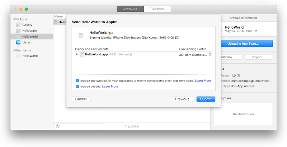The height and width of the screenshot is (147, 287).
Task: Click the HelloWatch app icon in sidebar
Action: (18, 31)
